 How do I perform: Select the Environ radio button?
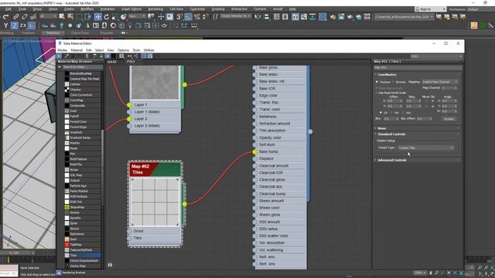(394, 82)
